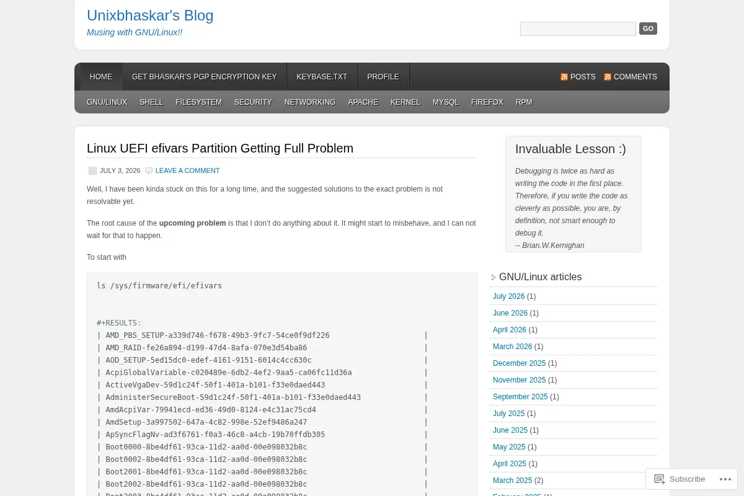Click the 'Musing with GNU/Linux!!' tagline
Image resolution: width=744 pixels, height=496 pixels.
tap(135, 32)
